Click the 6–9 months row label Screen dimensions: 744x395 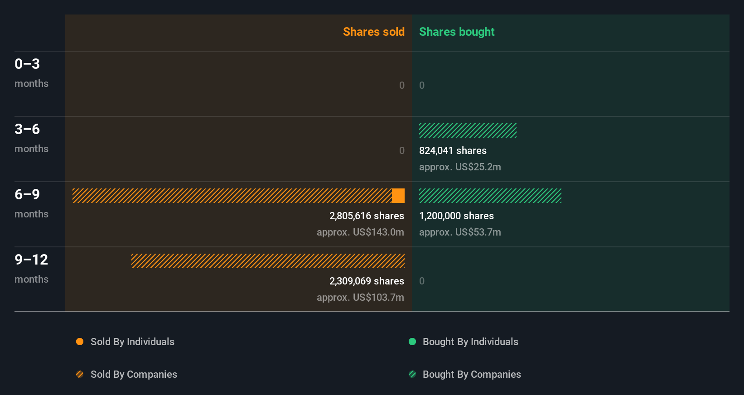click(x=31, y=203)
